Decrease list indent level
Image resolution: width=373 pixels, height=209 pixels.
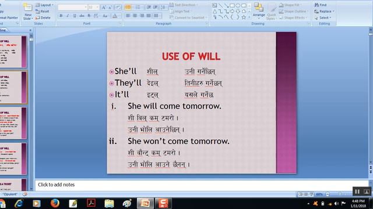tap(149, 8)
